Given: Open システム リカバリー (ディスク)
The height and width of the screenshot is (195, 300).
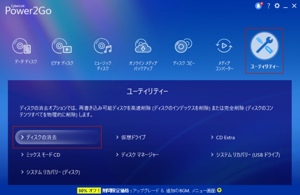Looking at the screenshot, I should click(x=51, y=172).
